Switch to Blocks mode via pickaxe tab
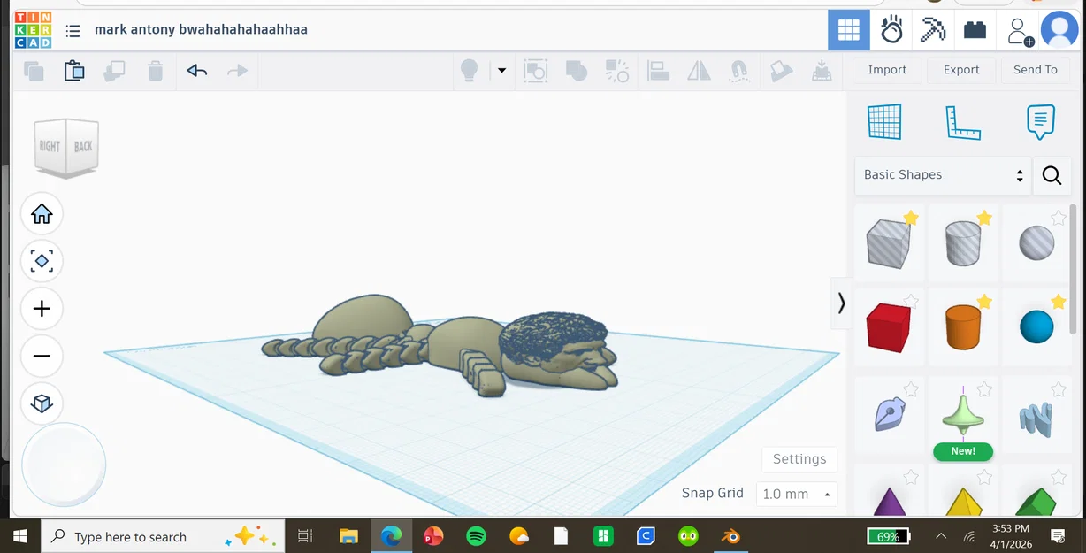Screen dimensions: 1086x553 [x=932, y=29]
